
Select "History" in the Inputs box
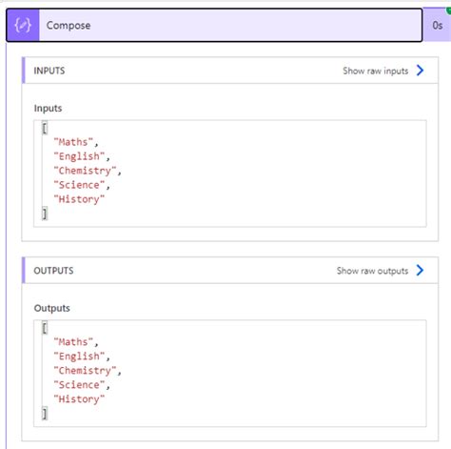[79, 199]
